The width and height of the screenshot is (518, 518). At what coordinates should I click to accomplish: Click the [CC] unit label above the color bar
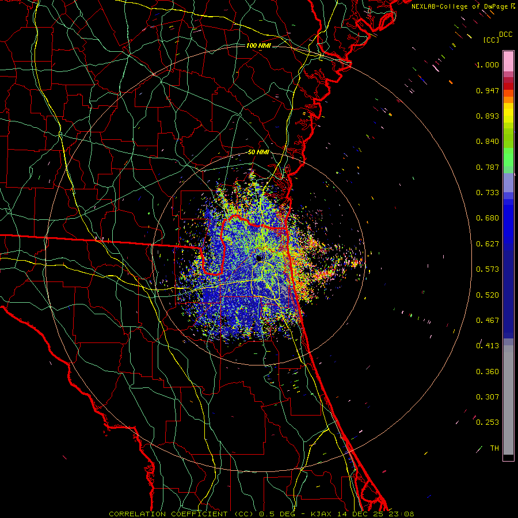pyautogui.click(x=492, y=40)
